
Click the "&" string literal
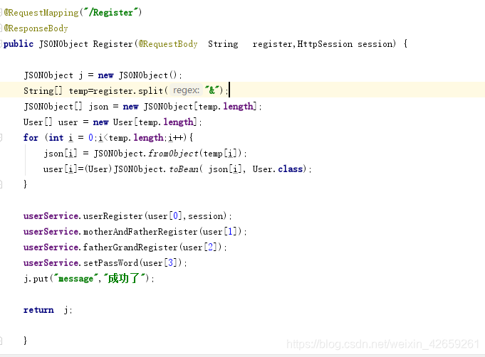212,90
